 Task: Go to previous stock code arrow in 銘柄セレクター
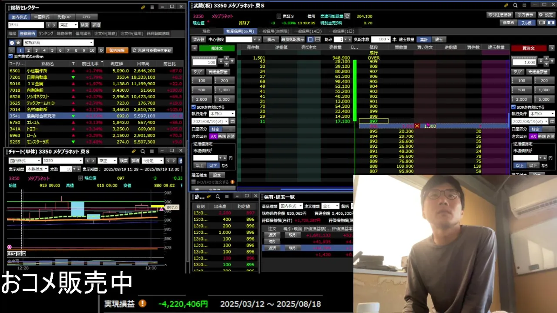(48, 25)
